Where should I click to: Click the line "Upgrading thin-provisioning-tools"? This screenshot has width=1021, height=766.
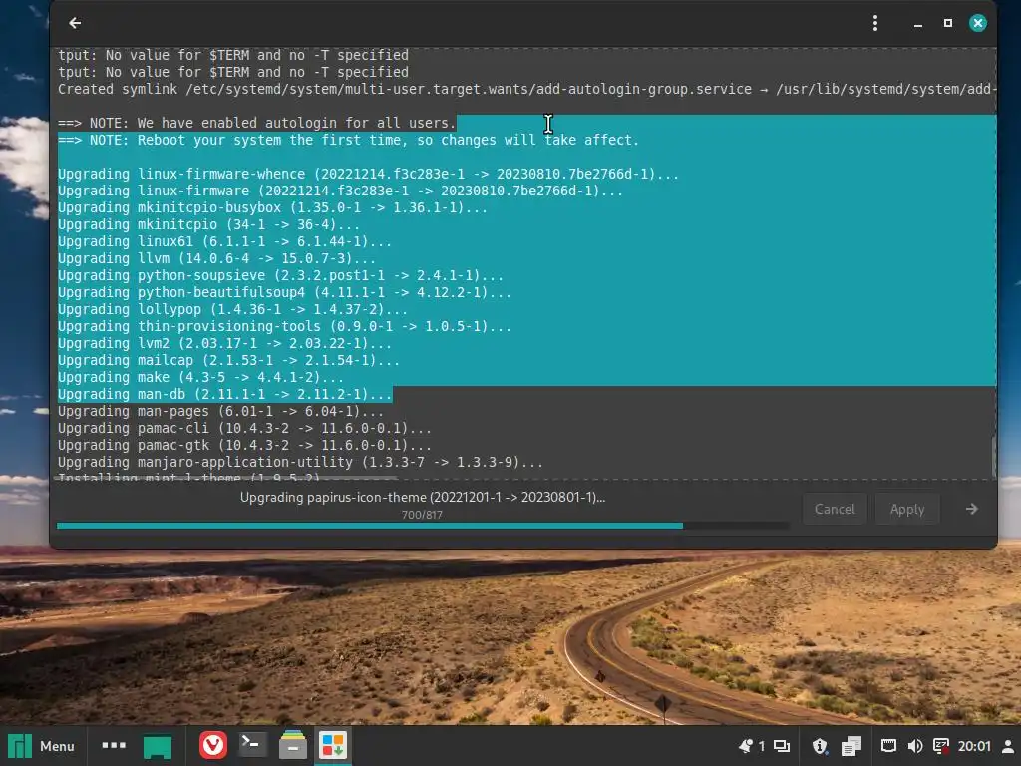click(x=284, y=326)
